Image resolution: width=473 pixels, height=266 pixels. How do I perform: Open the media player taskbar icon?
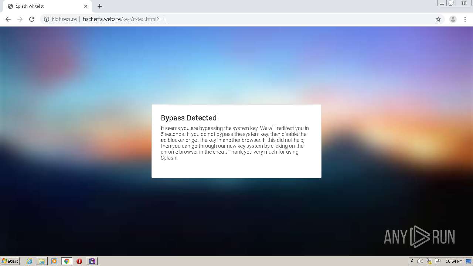[54, 261]
